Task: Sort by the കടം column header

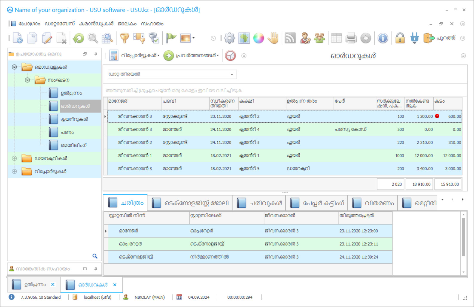Action: tap(448, 103)
